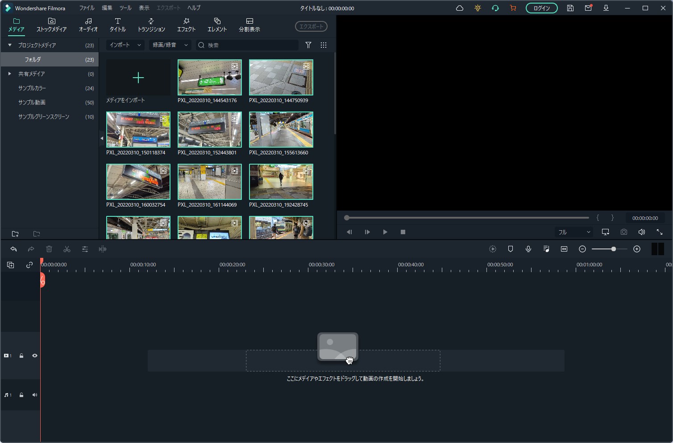The image size is (673, 443).
Task: Click the scissors split icon in timeline toolbar
Action: click(67, 249)
